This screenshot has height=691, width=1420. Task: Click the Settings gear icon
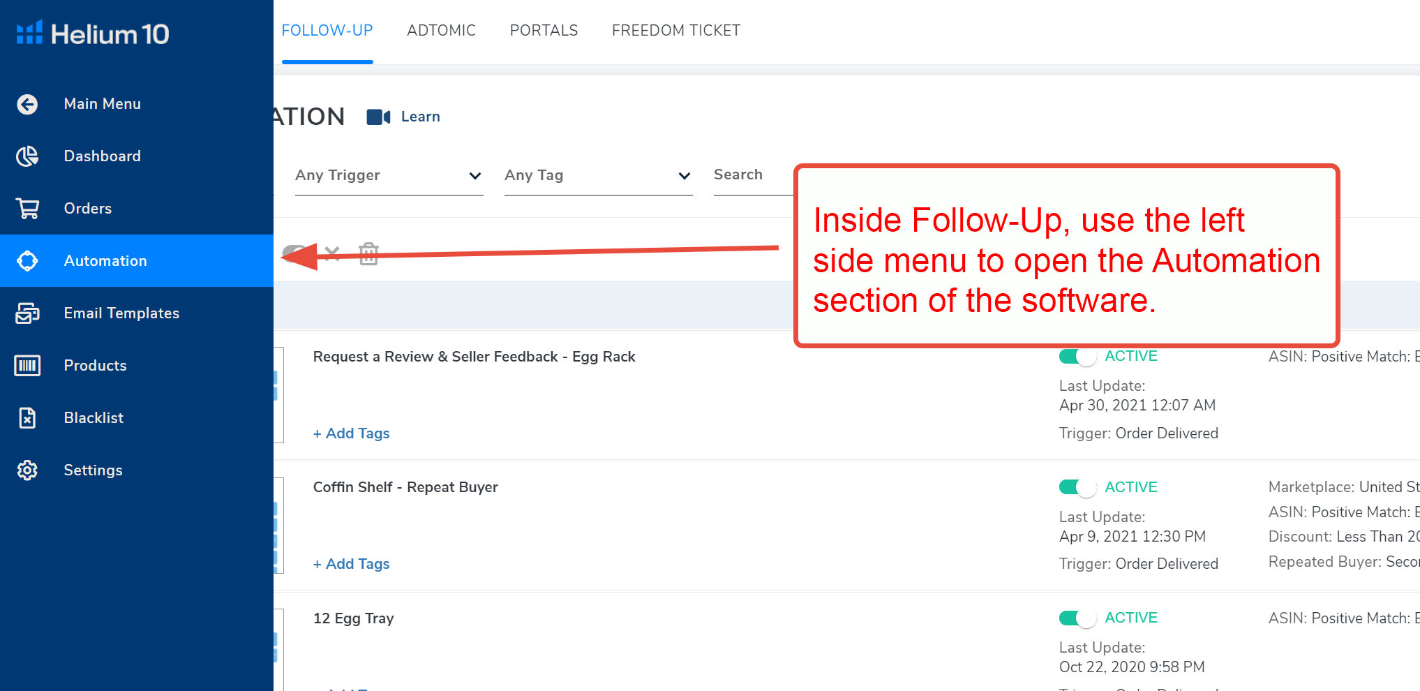[27, 470]
